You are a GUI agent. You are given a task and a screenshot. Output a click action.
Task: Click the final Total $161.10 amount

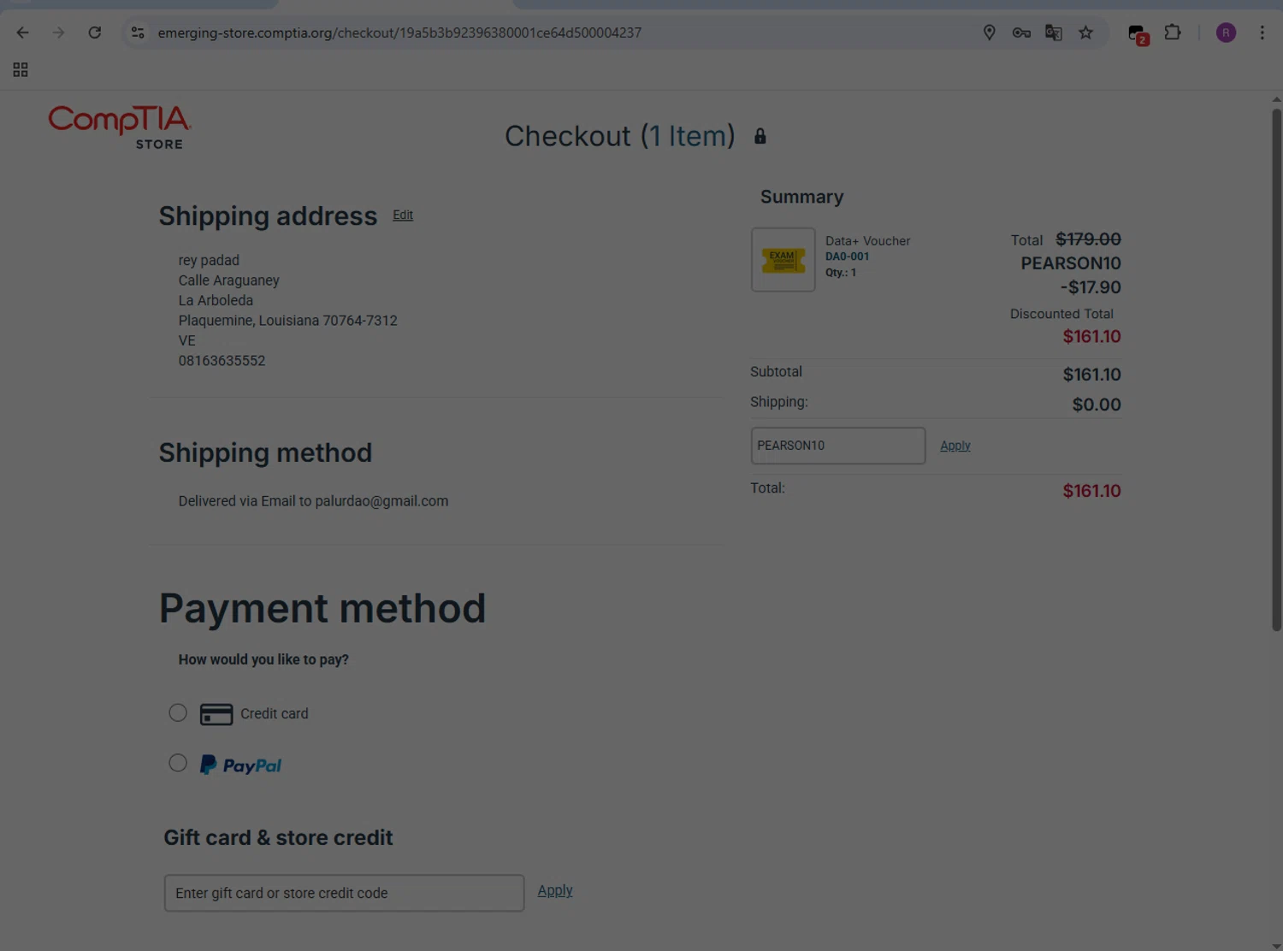coord(1091,491)
